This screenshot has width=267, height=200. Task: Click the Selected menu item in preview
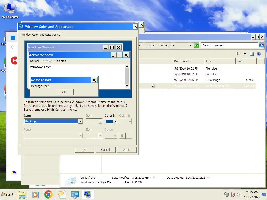[x=60, y=61]
